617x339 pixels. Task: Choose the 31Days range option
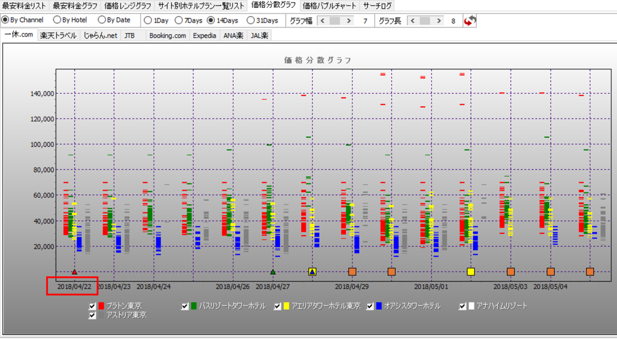[251, 21]
